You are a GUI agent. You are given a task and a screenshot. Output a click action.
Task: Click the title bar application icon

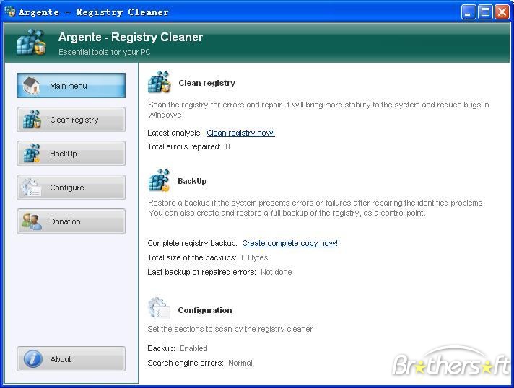(x=10, y=12)
